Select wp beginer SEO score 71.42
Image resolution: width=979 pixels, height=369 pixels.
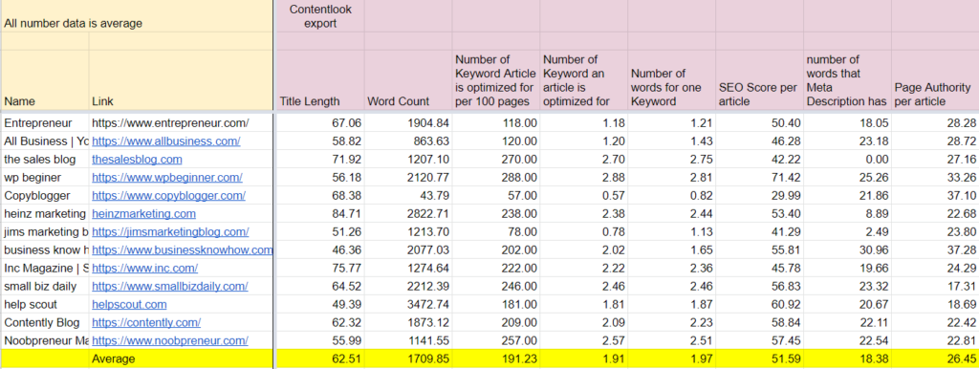pyautogui.click(x=760, y=177)
